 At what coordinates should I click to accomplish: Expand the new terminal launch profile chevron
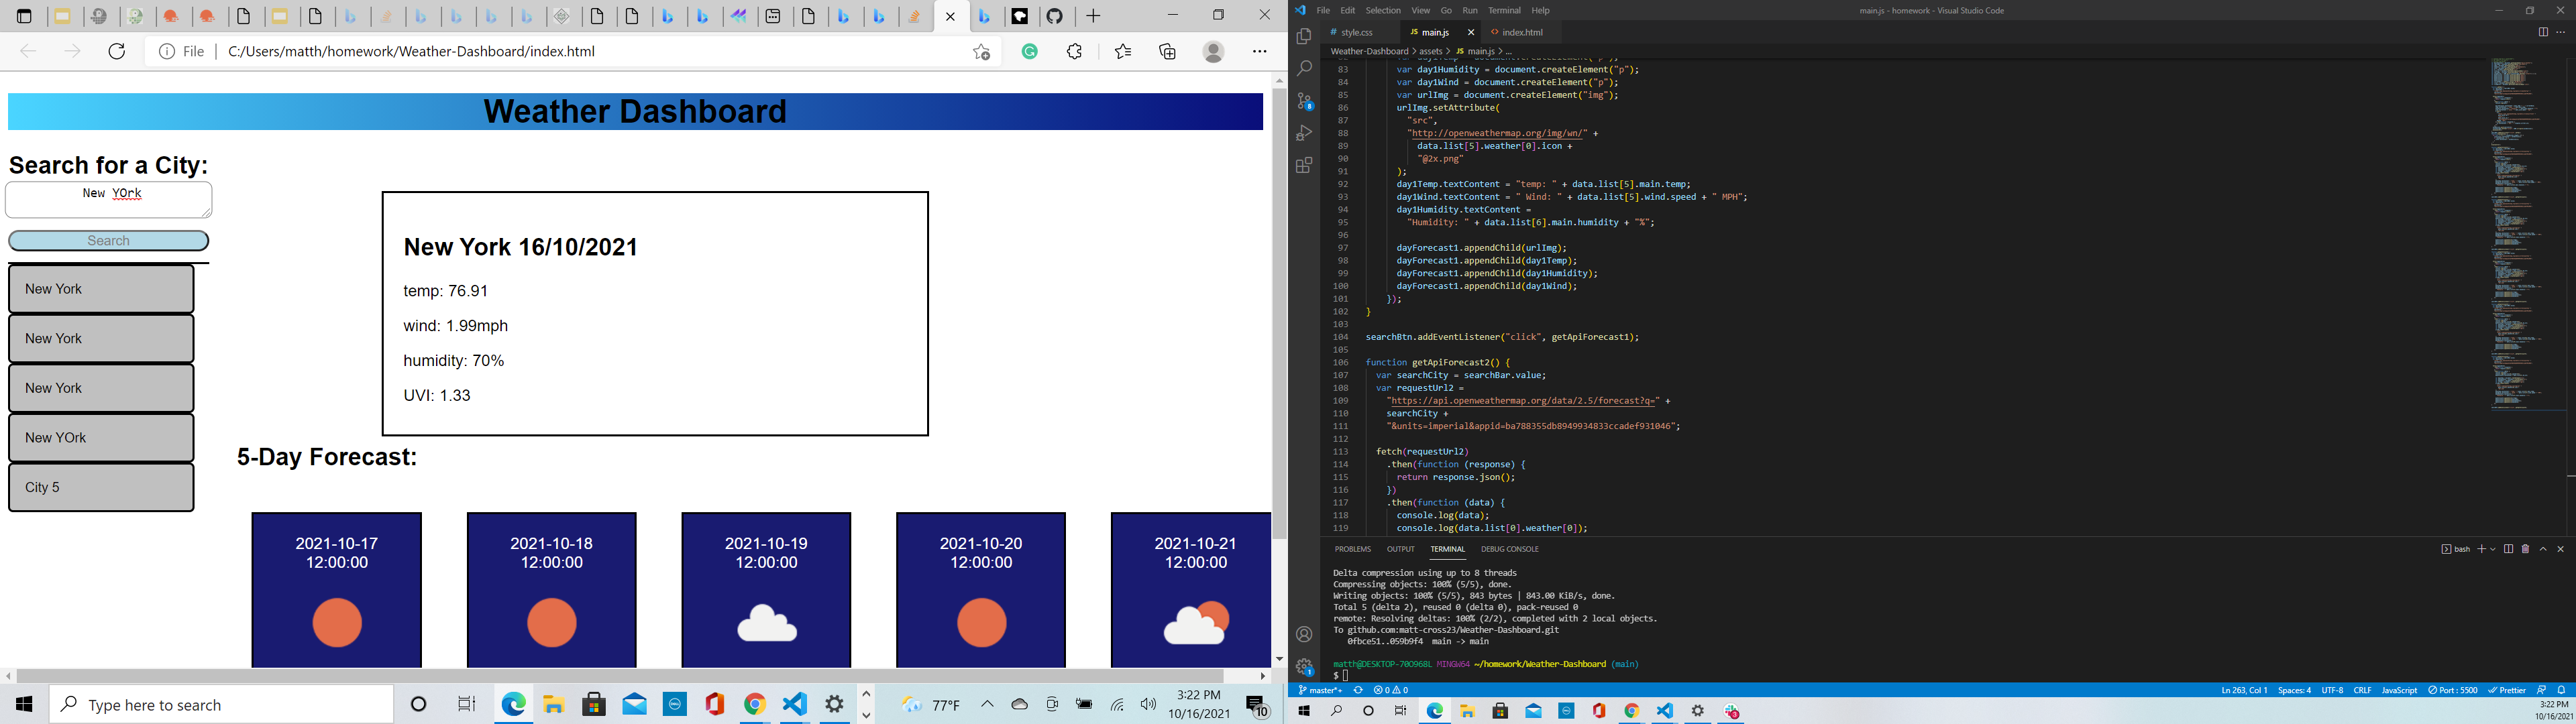click(2493, 549)
